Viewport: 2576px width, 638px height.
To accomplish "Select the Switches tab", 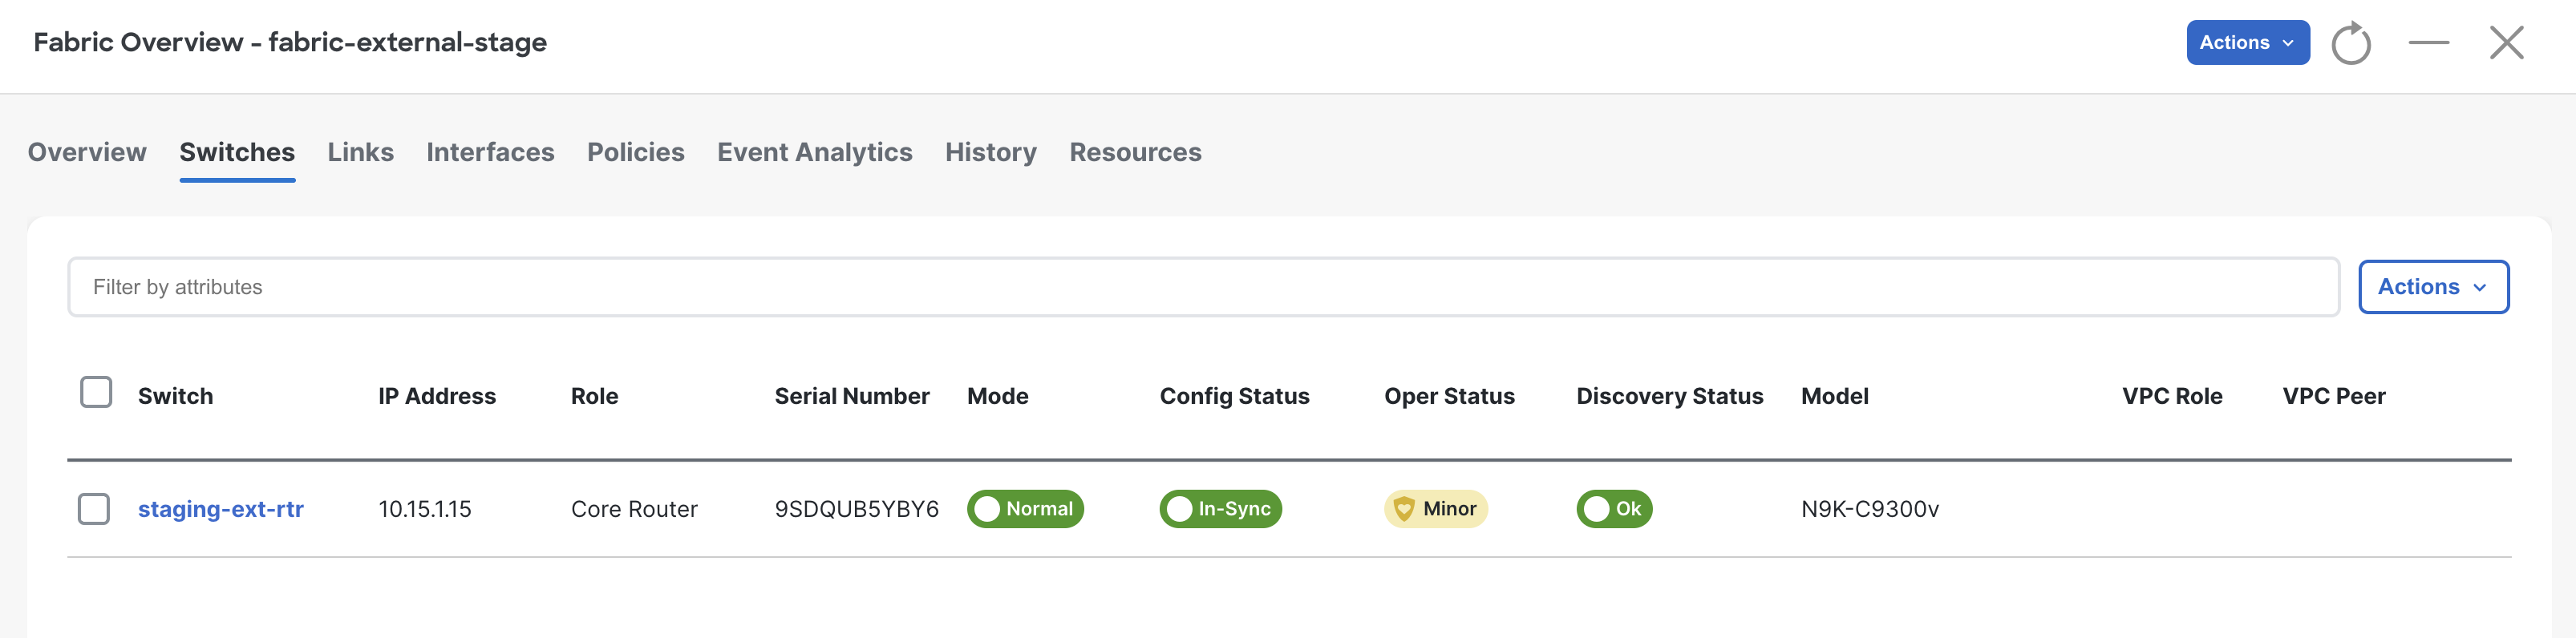I will pyautogui.click(x=237, y=152).
